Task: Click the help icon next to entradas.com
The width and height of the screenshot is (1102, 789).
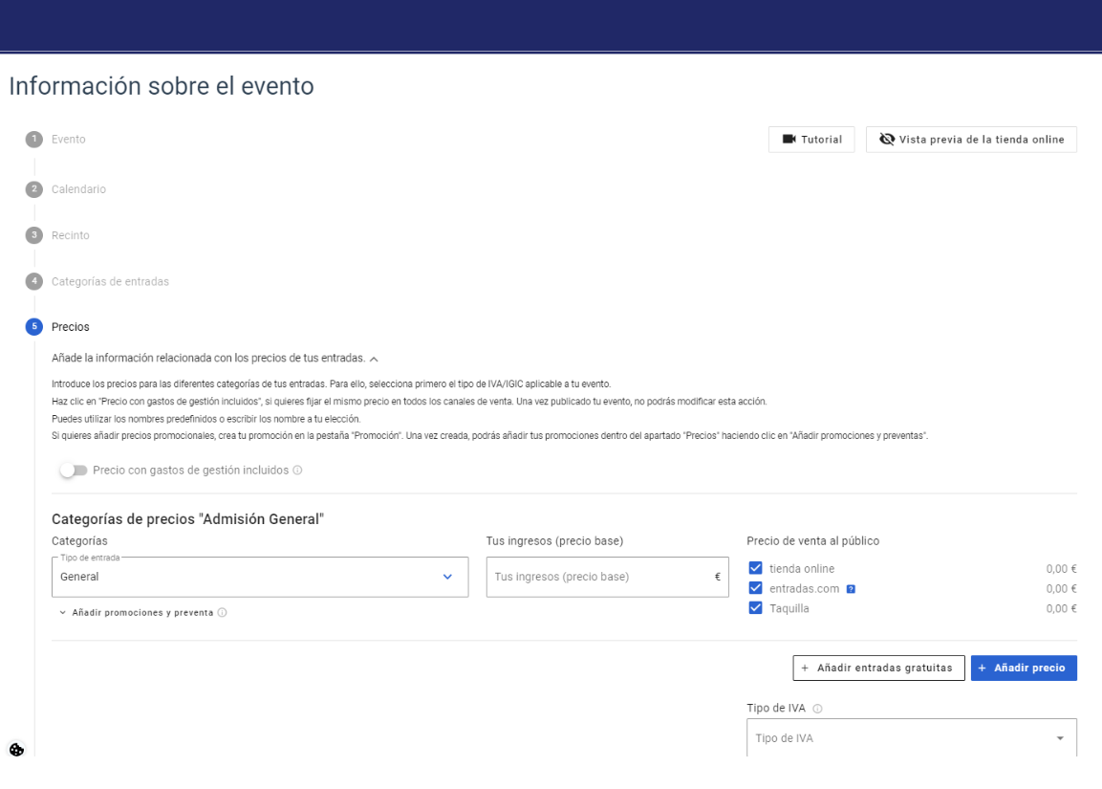Action: click(x=851, y=589)
